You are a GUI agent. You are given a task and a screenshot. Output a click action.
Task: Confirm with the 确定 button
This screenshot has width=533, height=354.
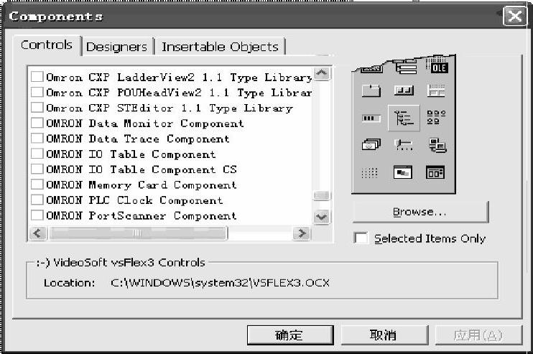pyautogui.click(x=290, y=335)
